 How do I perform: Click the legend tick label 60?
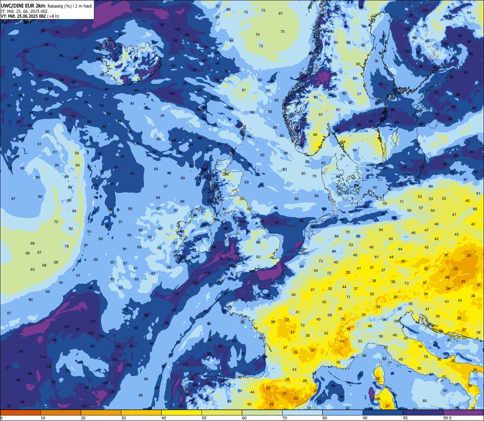[244, 418]
